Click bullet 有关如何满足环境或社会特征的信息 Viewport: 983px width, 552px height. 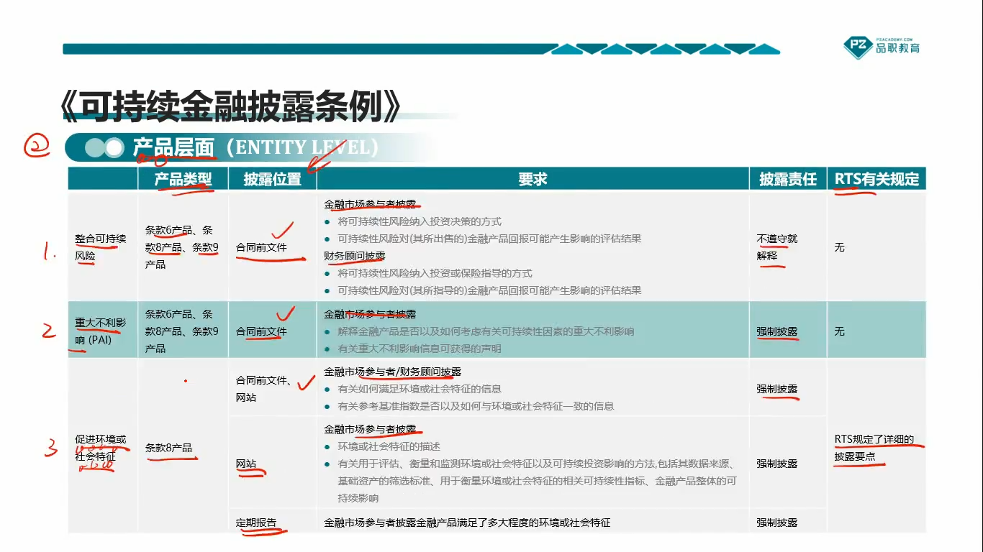click(420, 389)
